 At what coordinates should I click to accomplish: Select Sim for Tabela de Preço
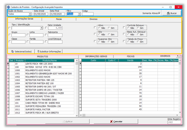point(138,42)
